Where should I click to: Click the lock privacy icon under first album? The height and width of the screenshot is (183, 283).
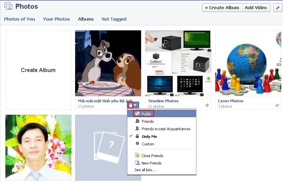pyautogui.click(x=131, y=105)
